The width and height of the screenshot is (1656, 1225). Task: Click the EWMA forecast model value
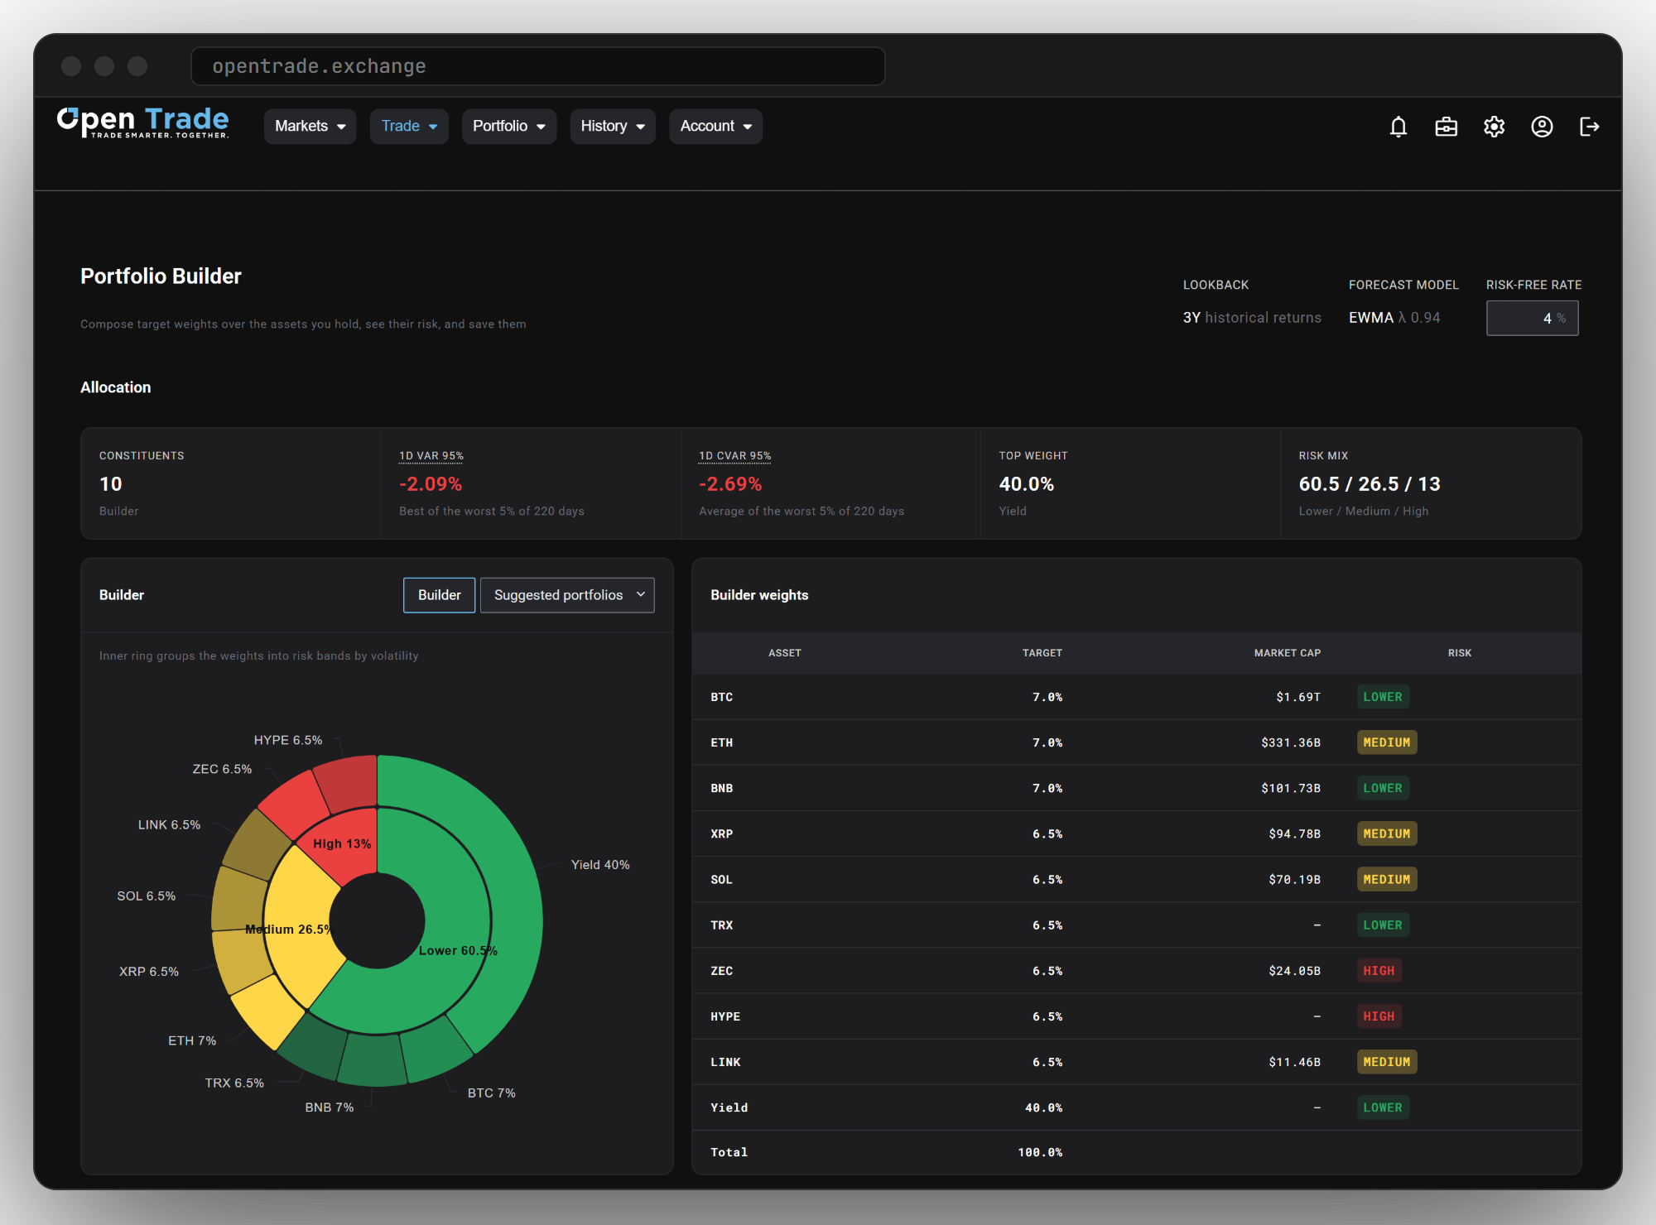click(x=1394, y=318)
